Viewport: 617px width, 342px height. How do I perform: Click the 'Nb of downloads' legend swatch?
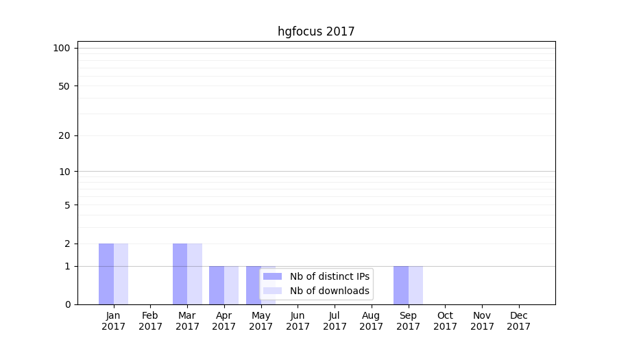pos(272,291)
